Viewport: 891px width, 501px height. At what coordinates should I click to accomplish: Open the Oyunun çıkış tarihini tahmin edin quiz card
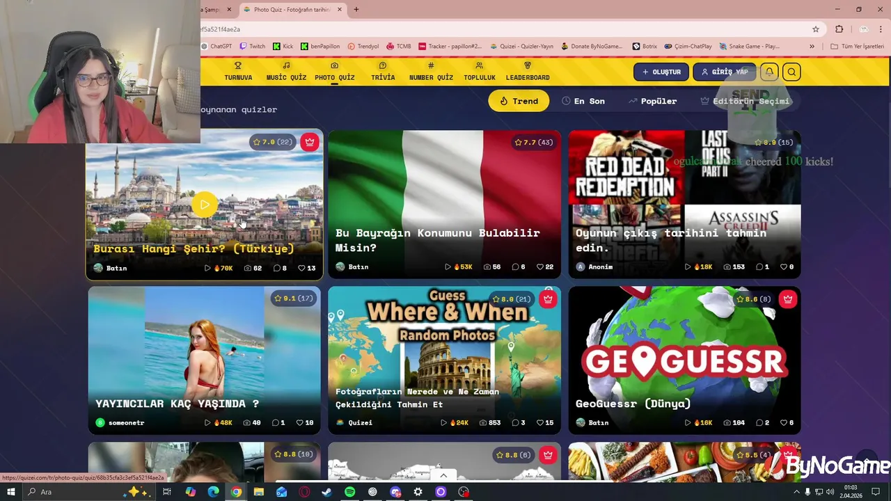click(684, 205)
